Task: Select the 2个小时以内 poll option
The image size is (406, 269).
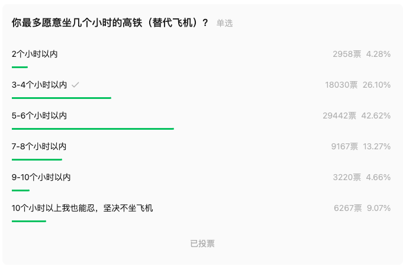Action: pyautogui.click(x=34, y=54)
